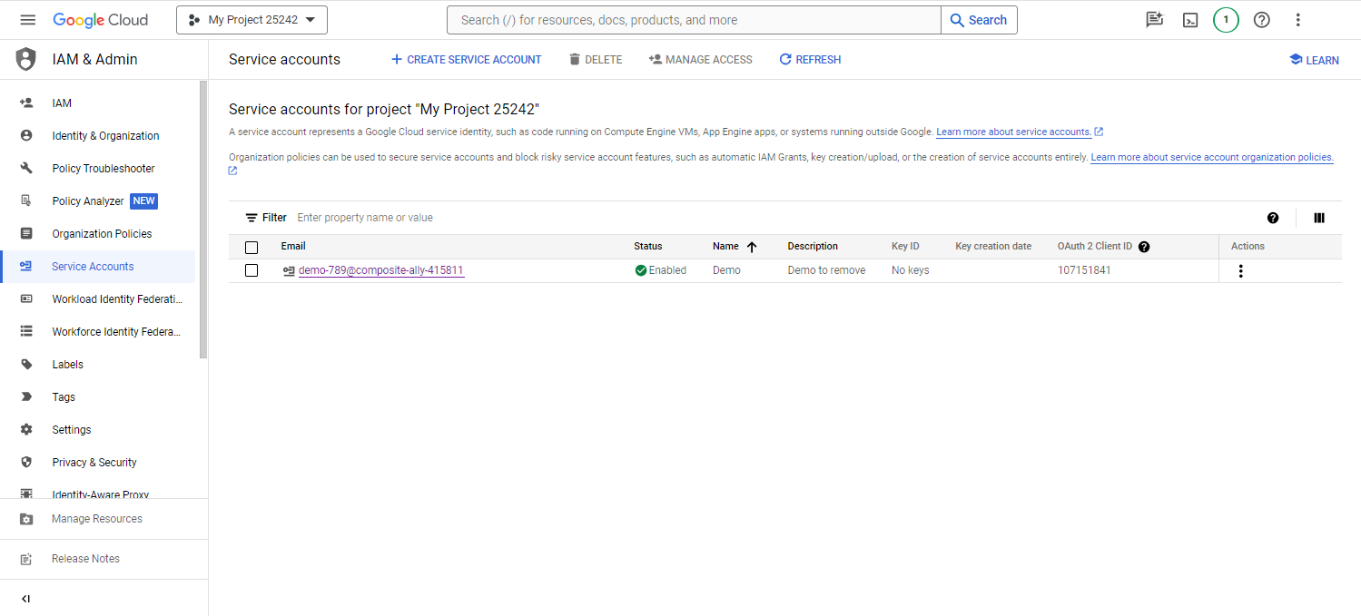Open Identity & Organization page
1361x616 pixels.
105,136
